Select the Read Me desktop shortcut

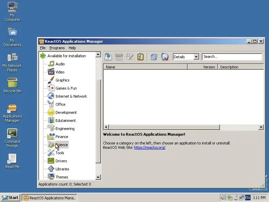pos(12,161)
